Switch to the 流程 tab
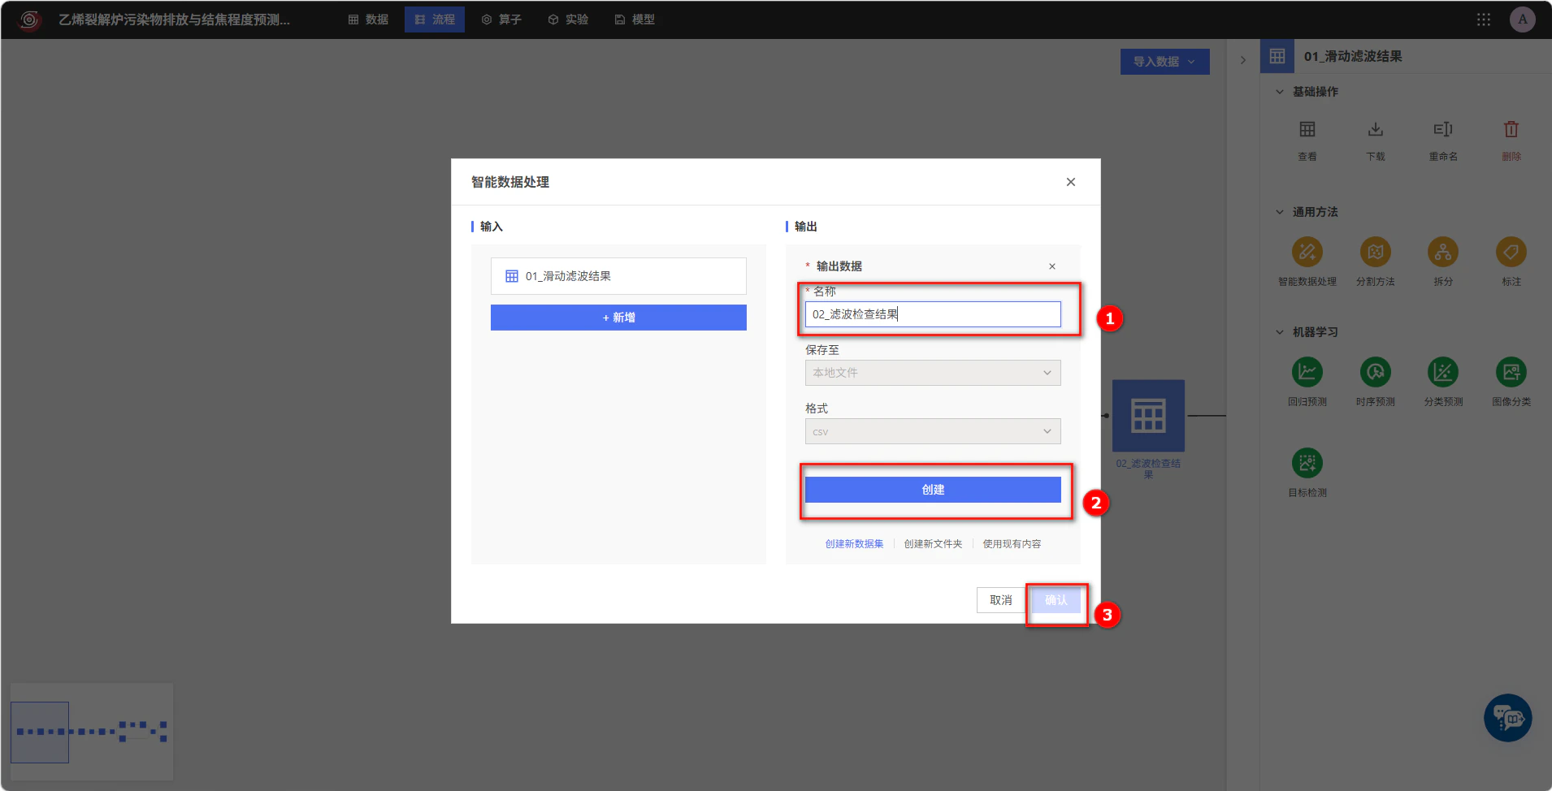The width and height of the screenshot is (1552, 791). [x=435, y=19]
